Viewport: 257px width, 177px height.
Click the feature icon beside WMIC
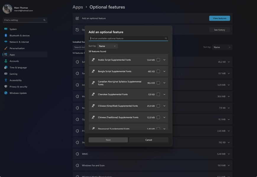(x=77, y=154)
